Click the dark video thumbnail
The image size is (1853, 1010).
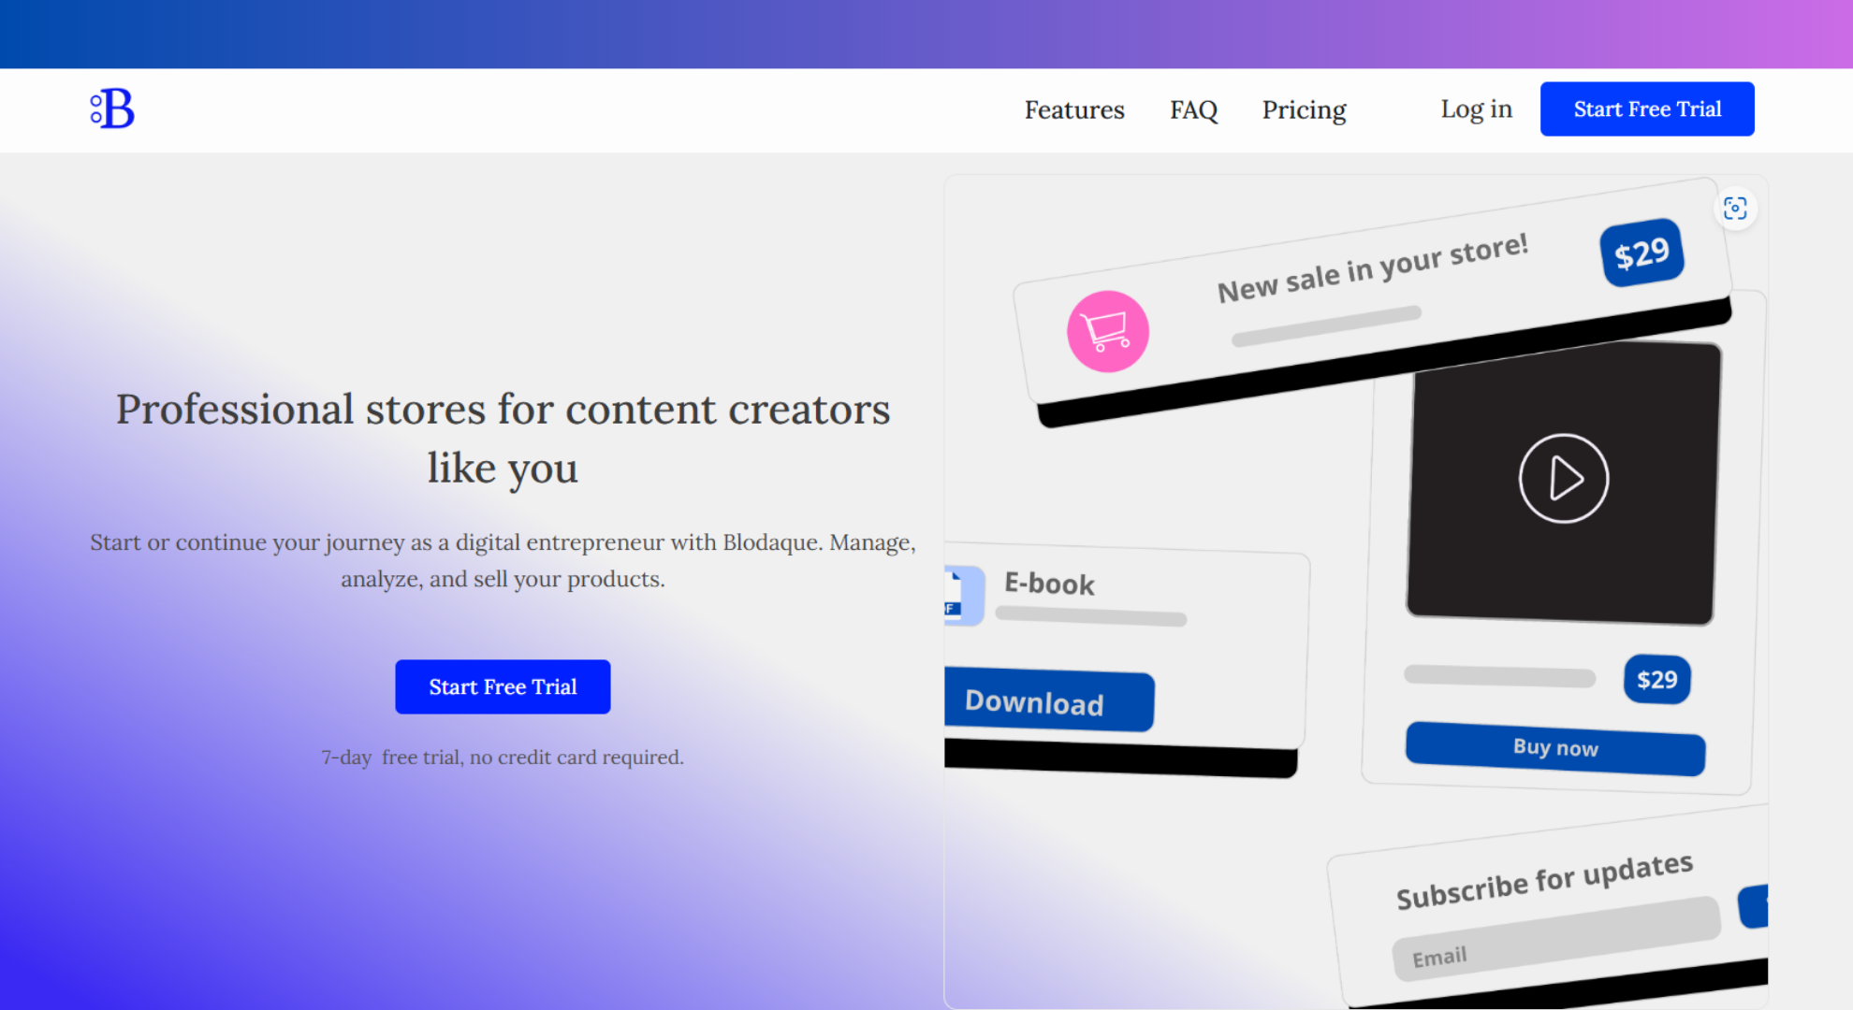point(1563,481)
